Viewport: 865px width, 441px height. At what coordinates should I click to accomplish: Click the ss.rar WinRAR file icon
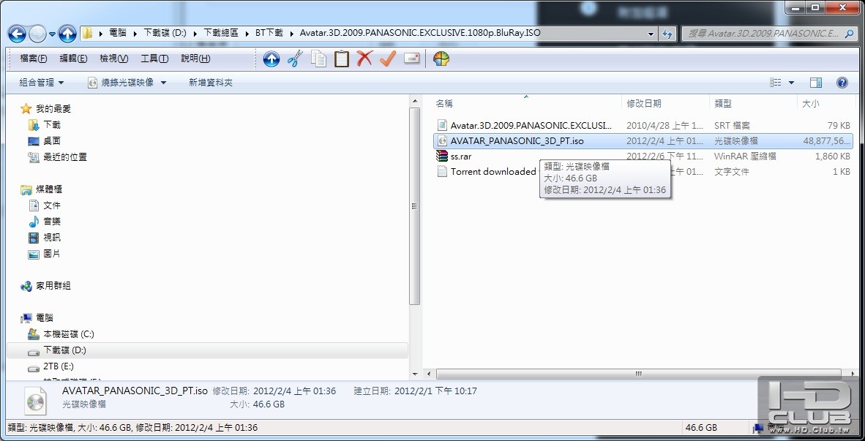441,157
